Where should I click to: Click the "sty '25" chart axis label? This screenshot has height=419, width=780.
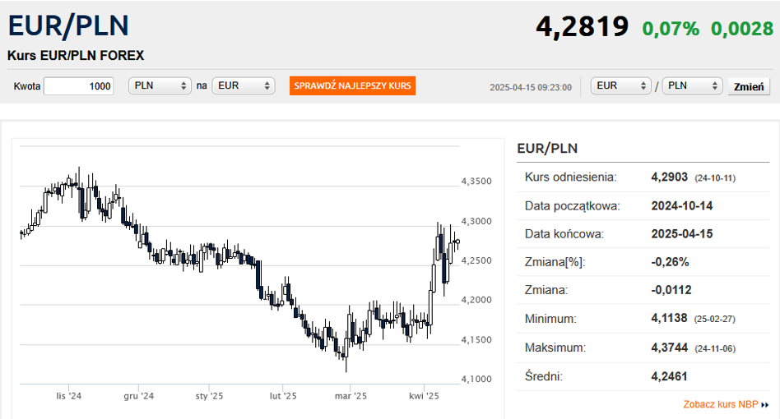coord(210,396)
